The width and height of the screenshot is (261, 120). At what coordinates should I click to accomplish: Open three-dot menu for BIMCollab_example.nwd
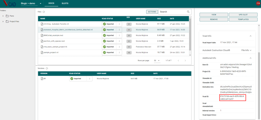click(119, 35)
